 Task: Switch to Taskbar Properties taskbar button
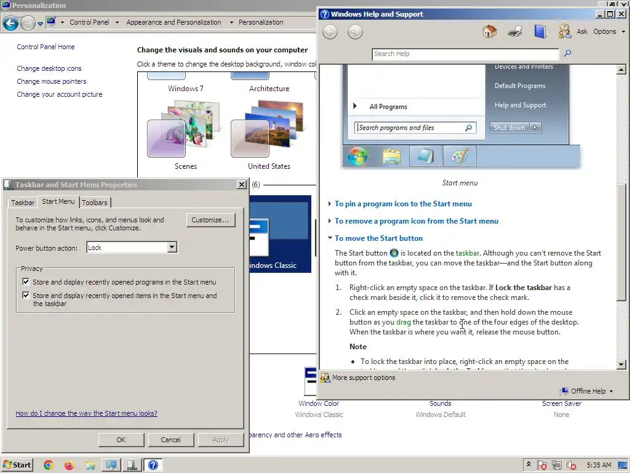click(132, 466)
